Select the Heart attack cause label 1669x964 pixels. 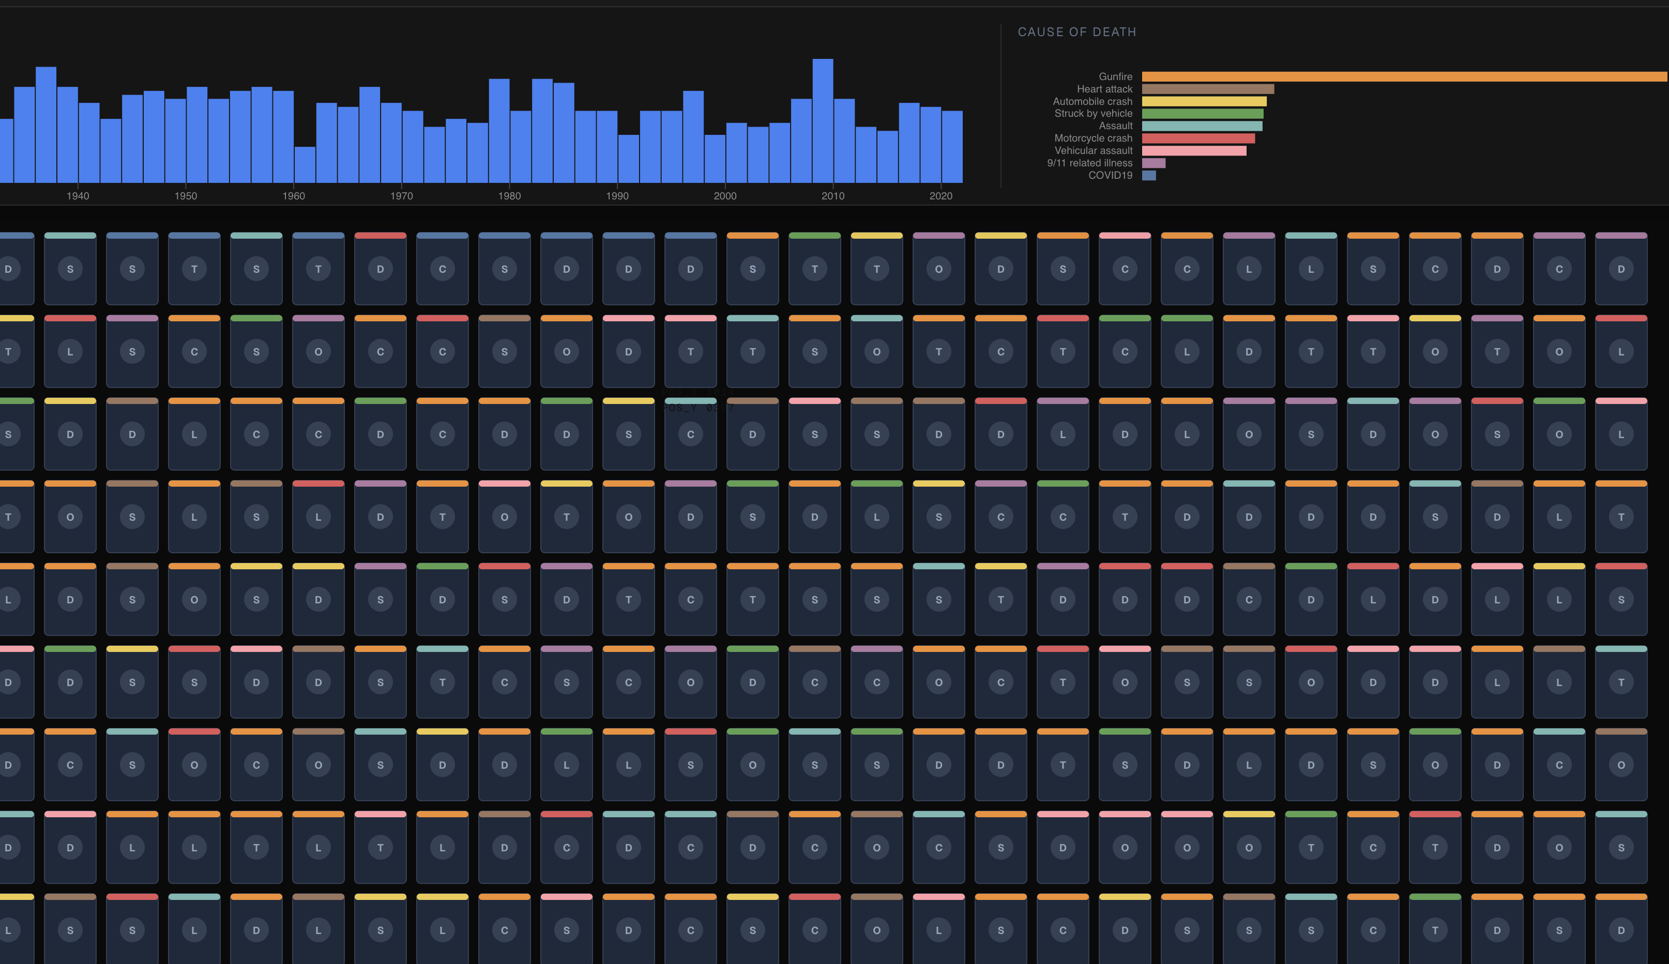pyautogui.click(x=1104, y=89)
